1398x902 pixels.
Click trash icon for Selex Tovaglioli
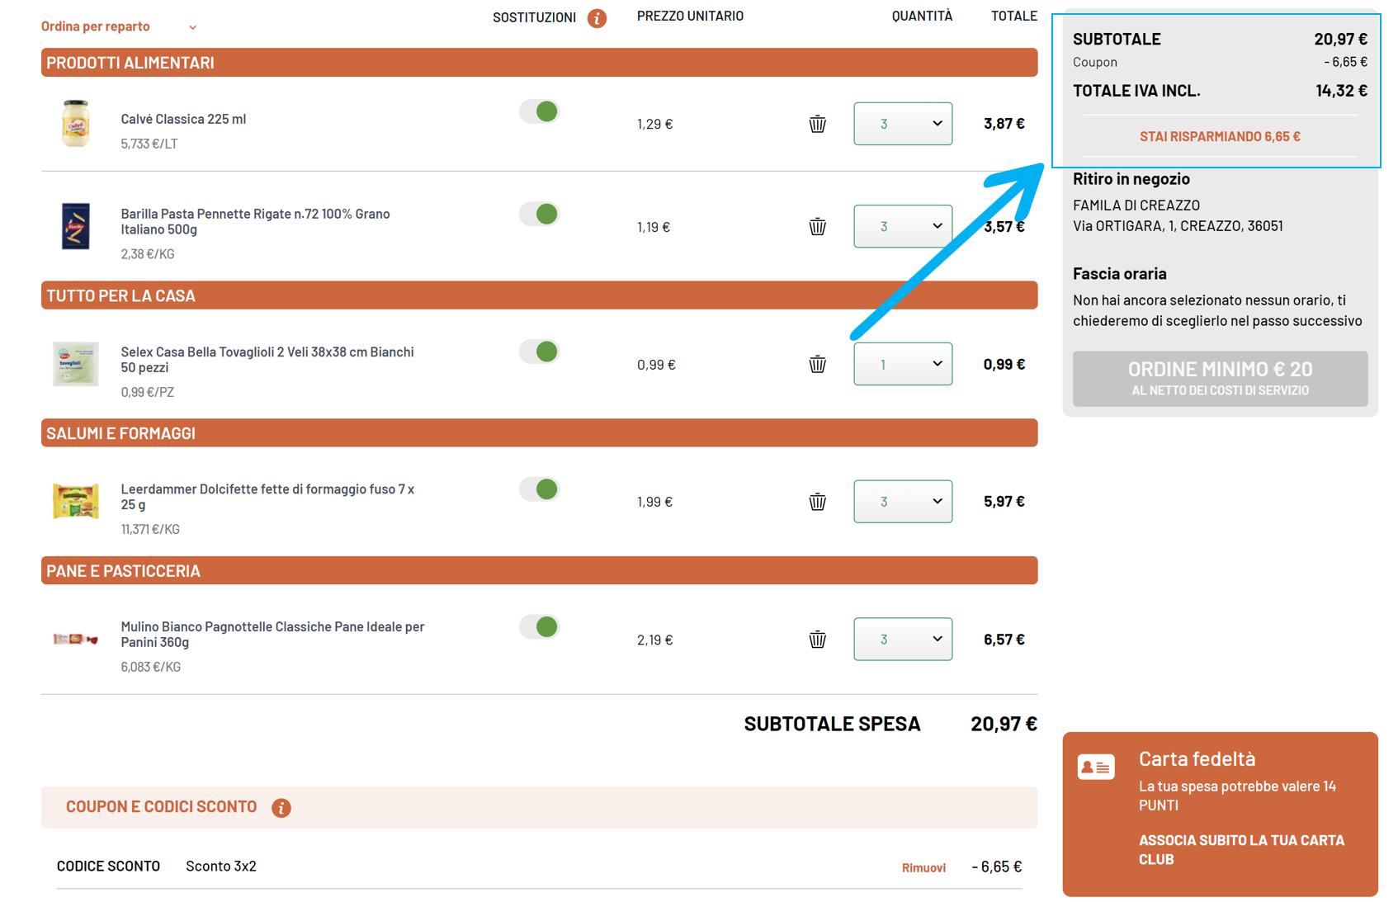(x=817, y=364)
